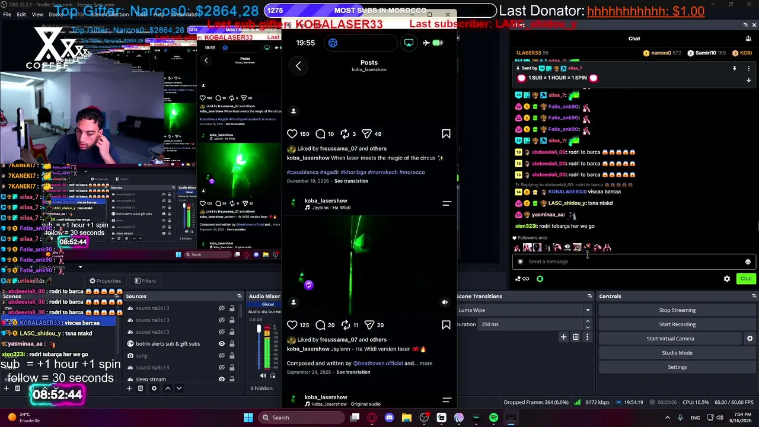Select the Global tab in Audio Mixer

tap(267, 304)
